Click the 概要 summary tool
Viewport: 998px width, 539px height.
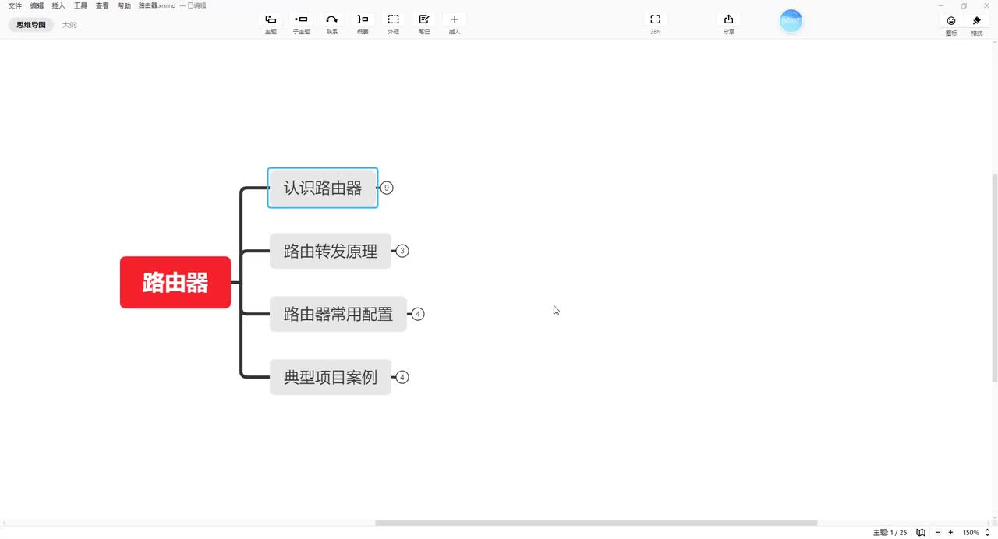click(x=363, y=19)
